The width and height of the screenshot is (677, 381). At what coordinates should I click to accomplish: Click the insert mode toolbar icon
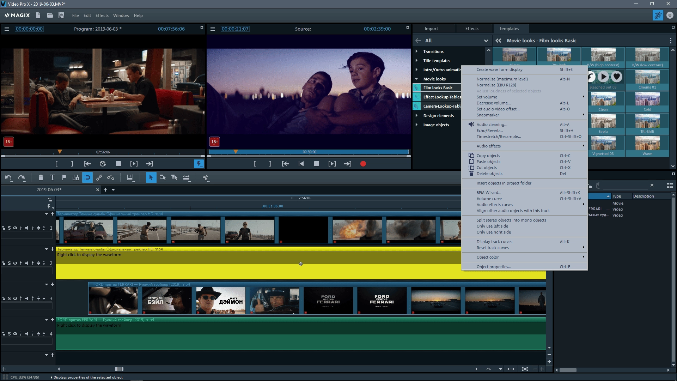click(130, 178)
